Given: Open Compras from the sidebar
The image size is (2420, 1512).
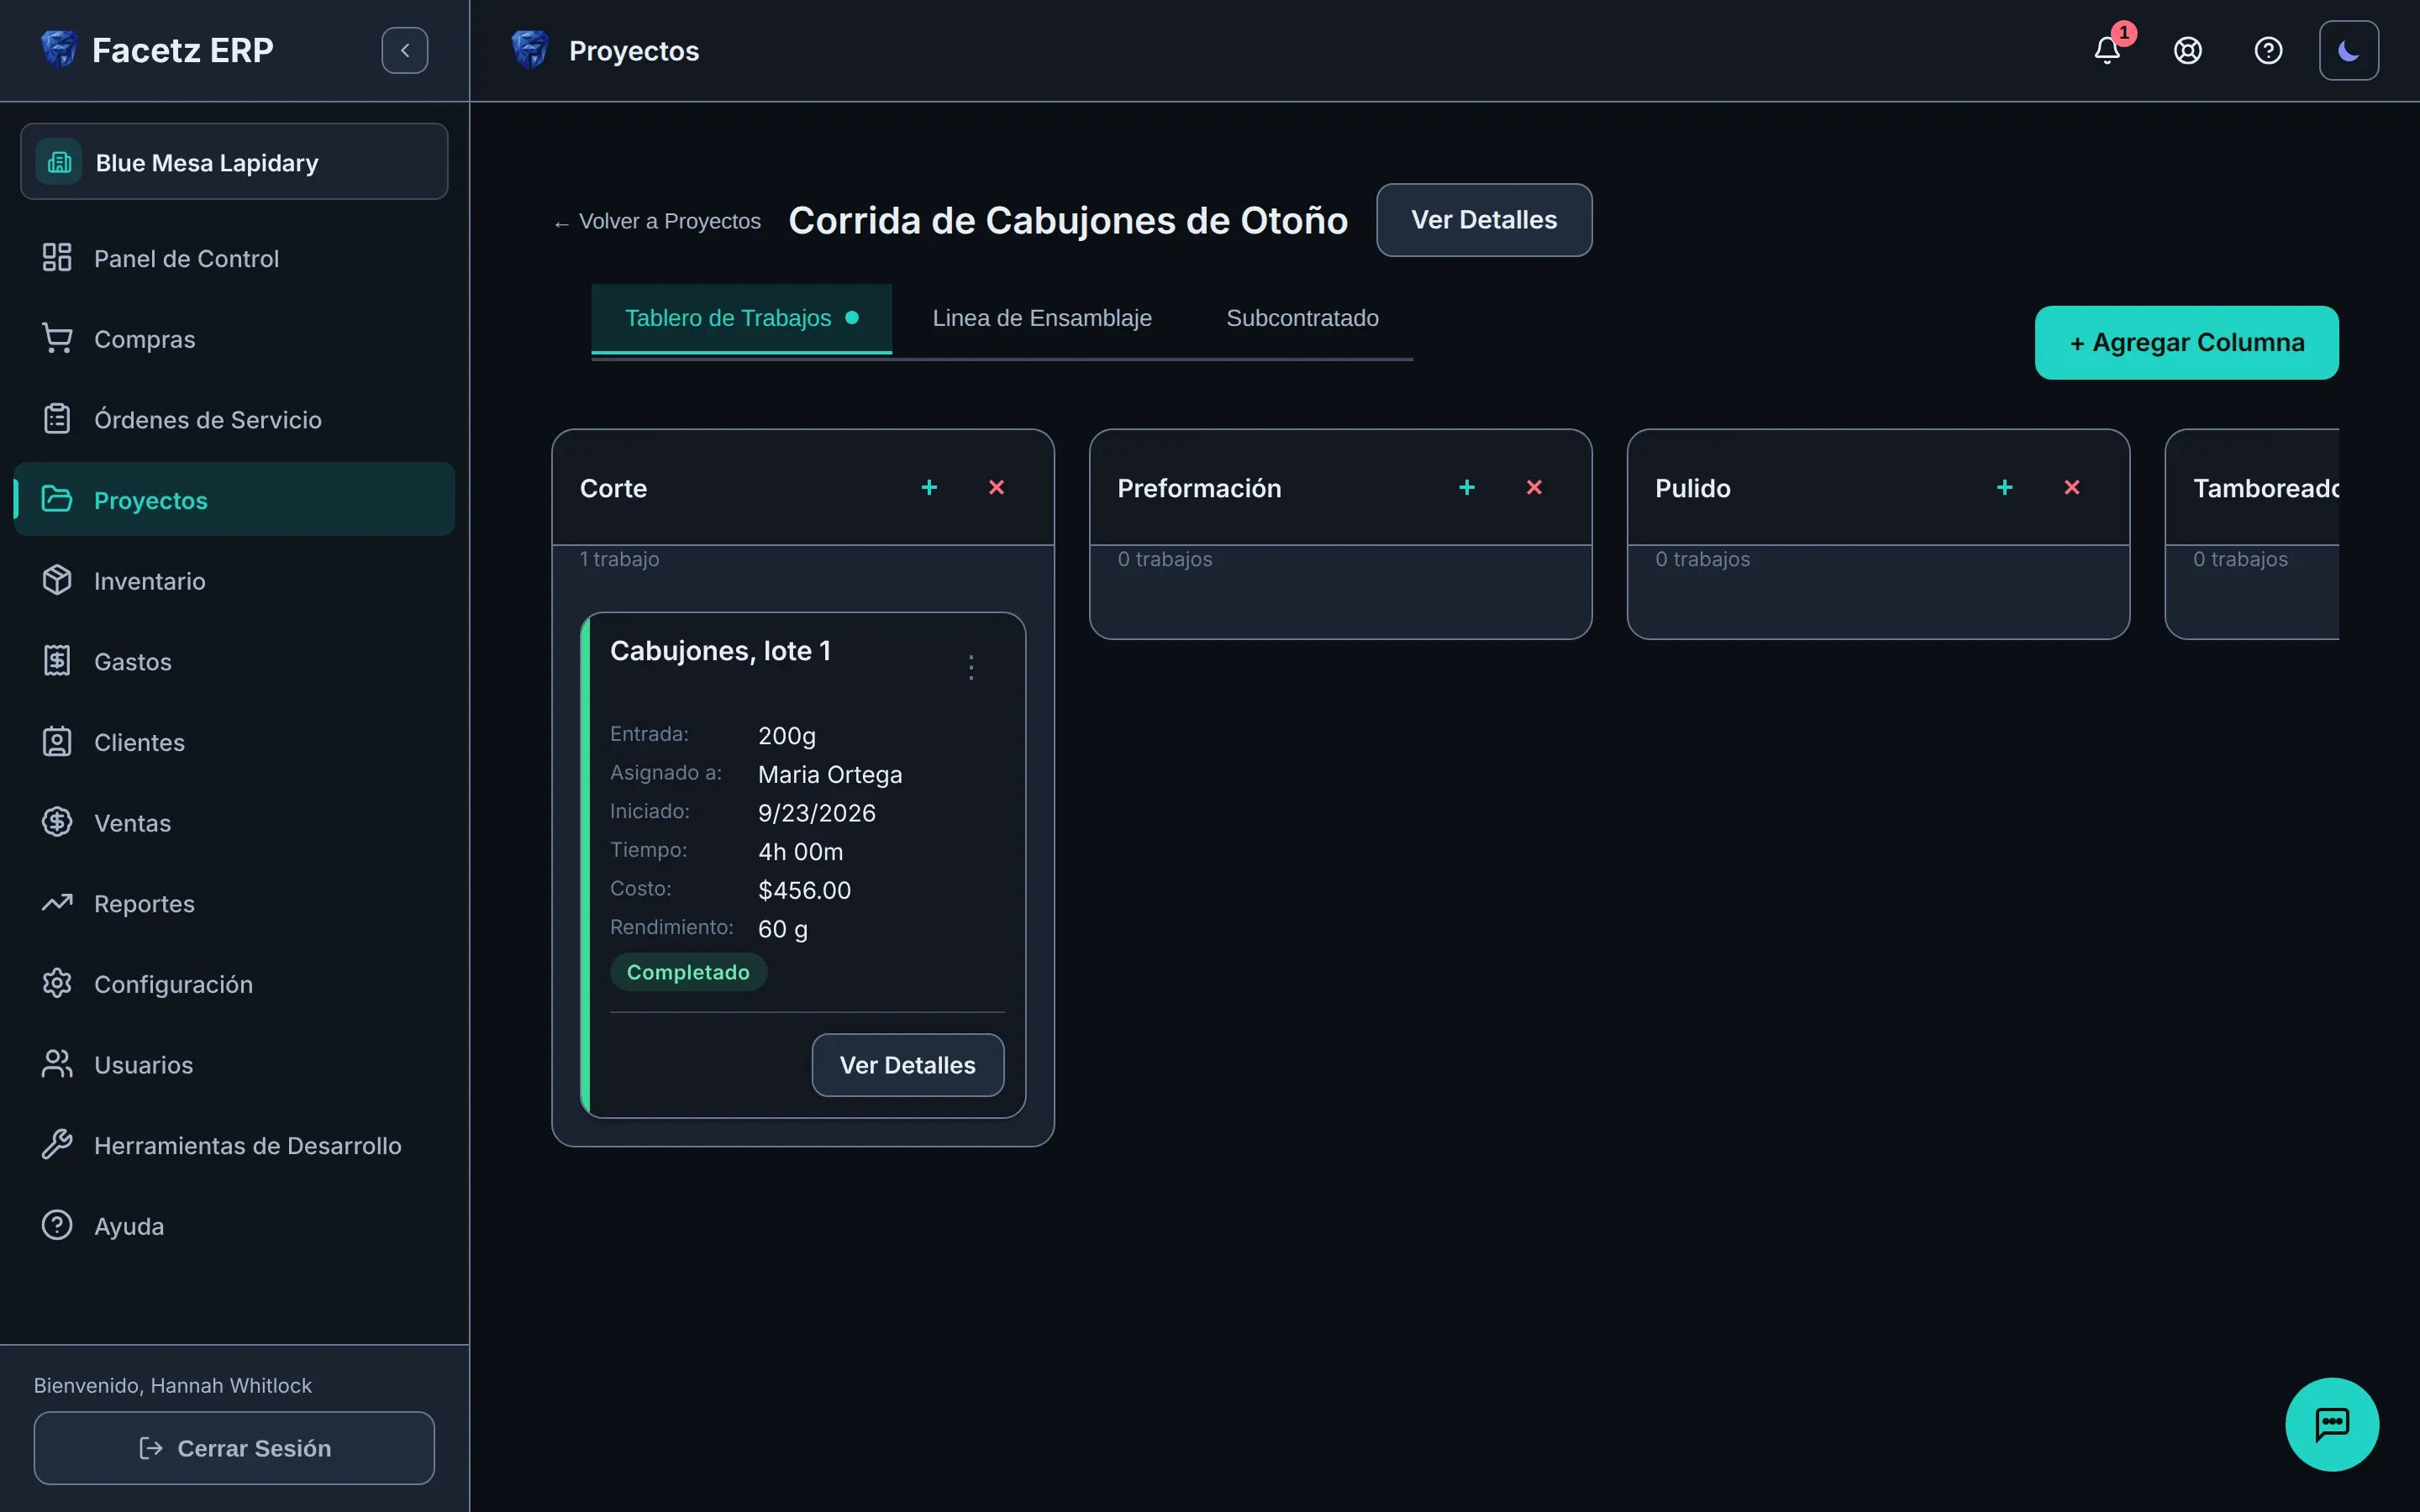Looking at the screenshot, I should [234, 339].
